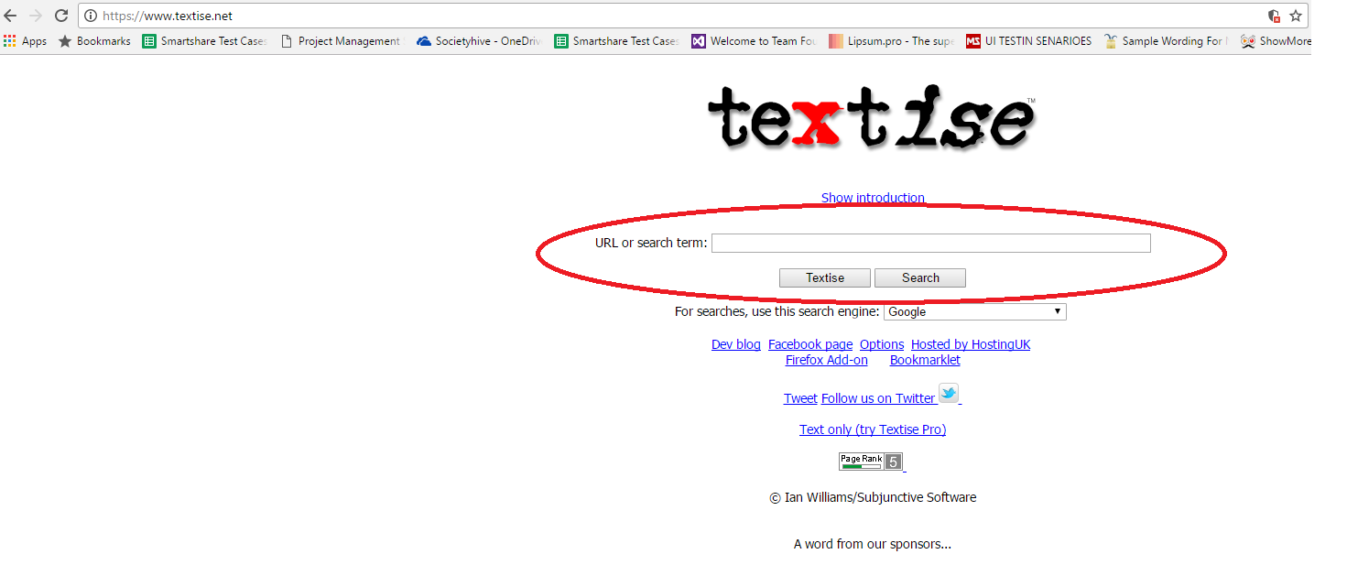Click the browser forward arrow
Viewport: 1347px width, 565px height.
point(36,16)
